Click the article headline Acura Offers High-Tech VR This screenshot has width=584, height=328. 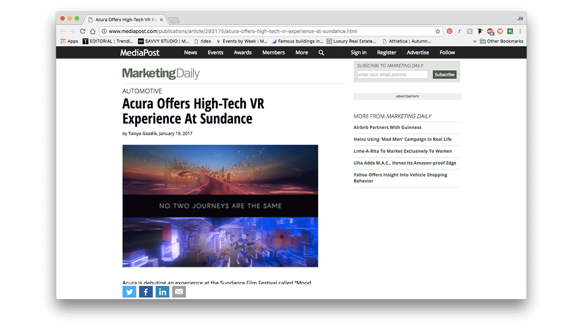point(193,111)
